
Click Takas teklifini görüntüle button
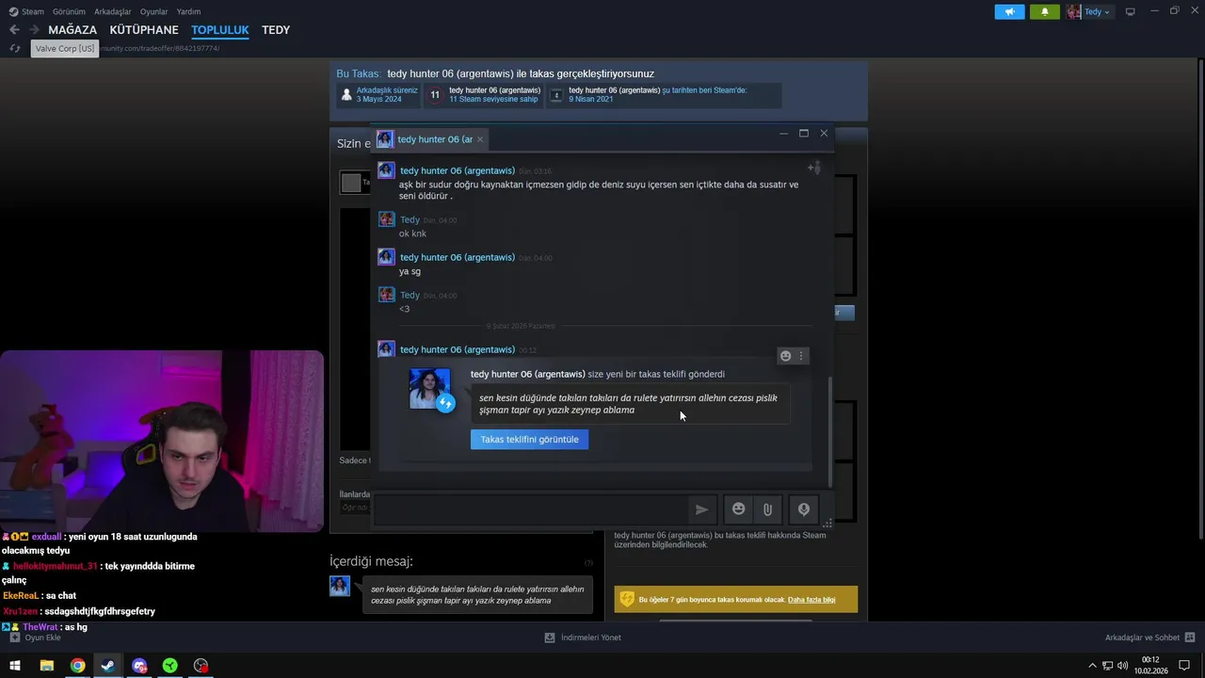click(x=529, y=440)
